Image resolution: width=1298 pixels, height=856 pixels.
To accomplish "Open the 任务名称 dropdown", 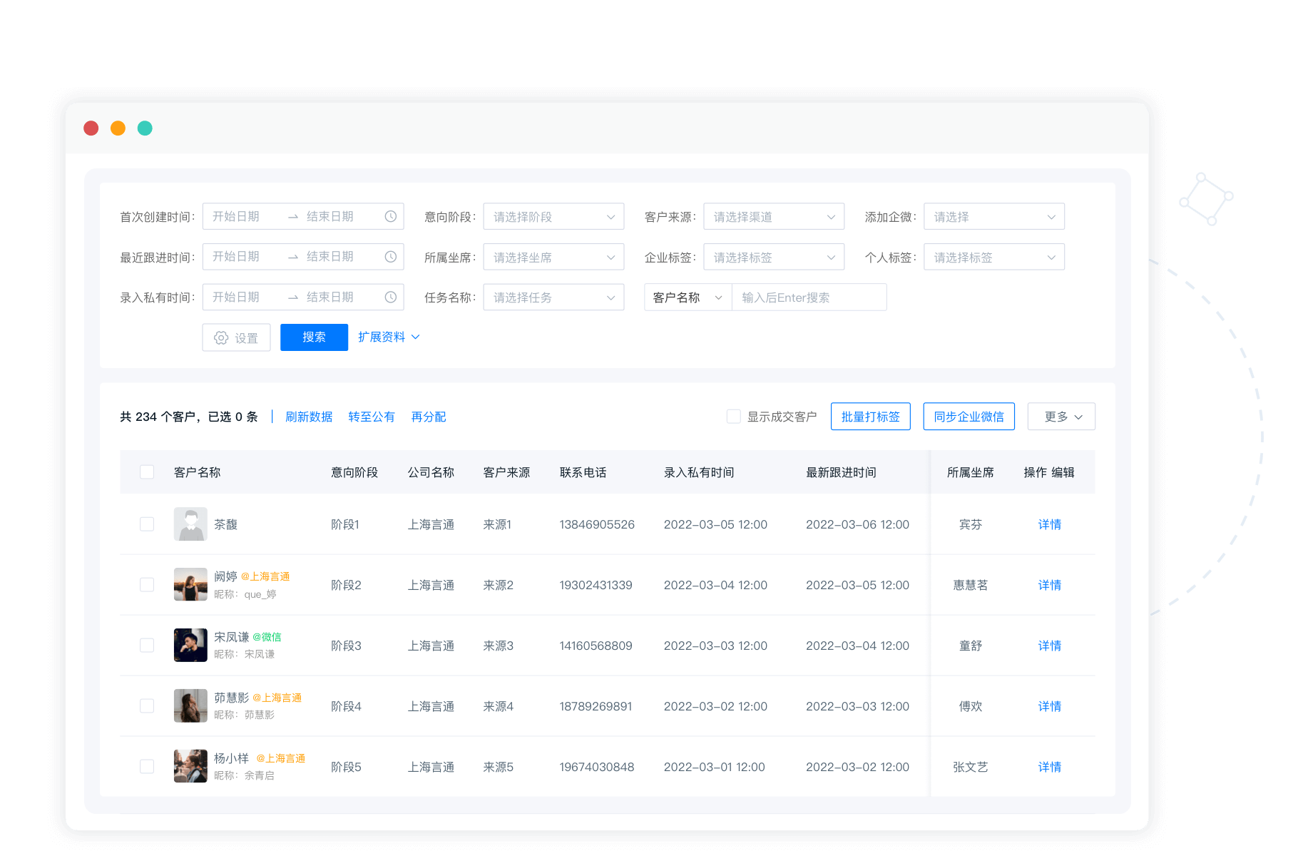I will pyautogui.click(x=553, y=297).
